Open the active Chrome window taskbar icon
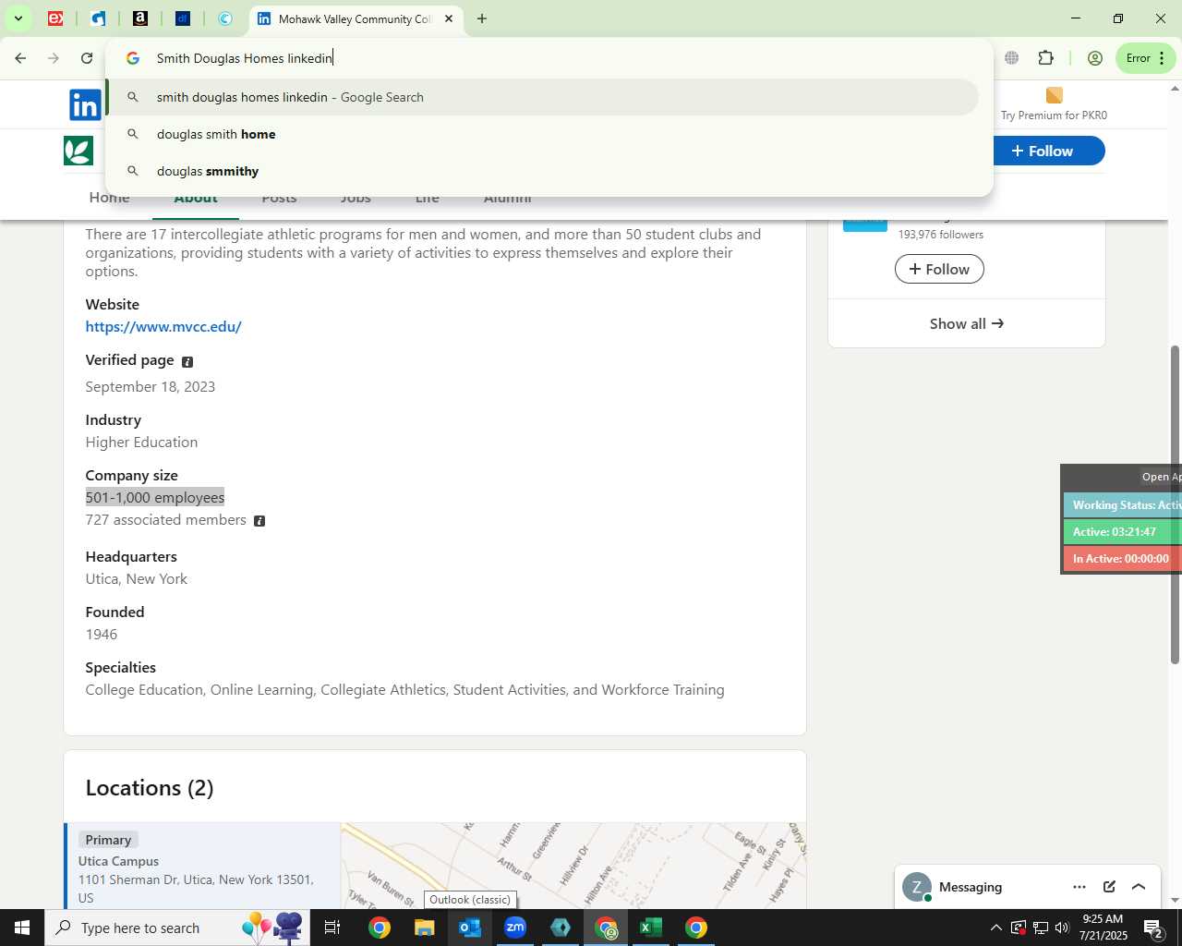The width and height of the screenshot is (1182, 946). coord(606,928)
